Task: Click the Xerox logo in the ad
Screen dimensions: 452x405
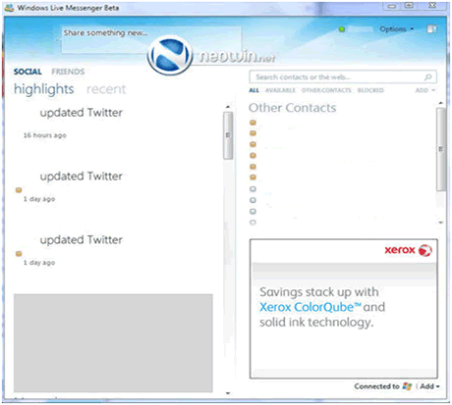Action: [x=409, y=250]
